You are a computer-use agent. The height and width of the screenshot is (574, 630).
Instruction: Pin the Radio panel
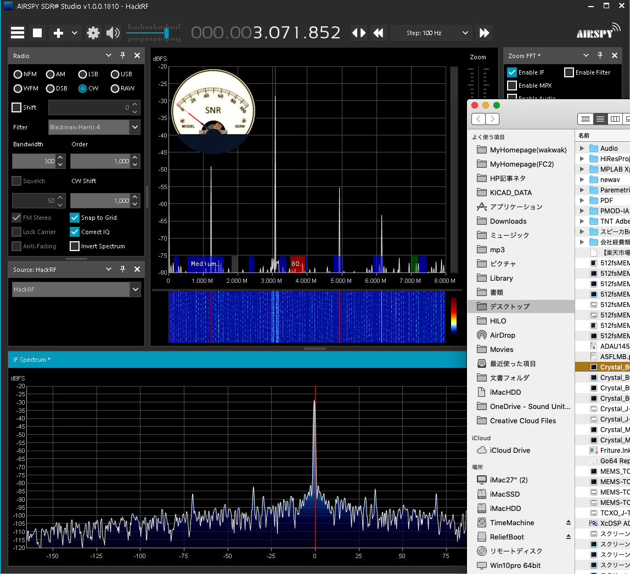(122, 55)
